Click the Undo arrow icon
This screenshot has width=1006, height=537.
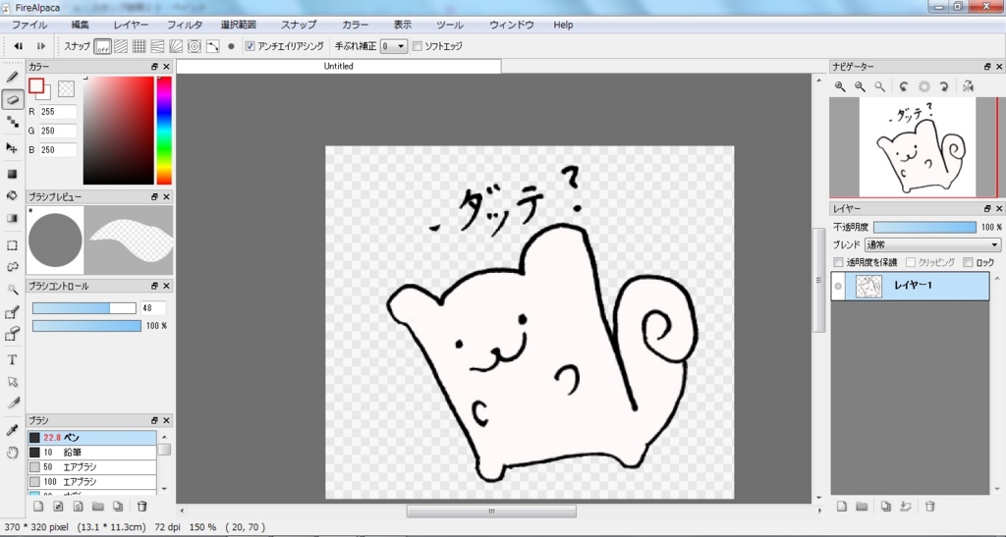(x=19, y=46)
